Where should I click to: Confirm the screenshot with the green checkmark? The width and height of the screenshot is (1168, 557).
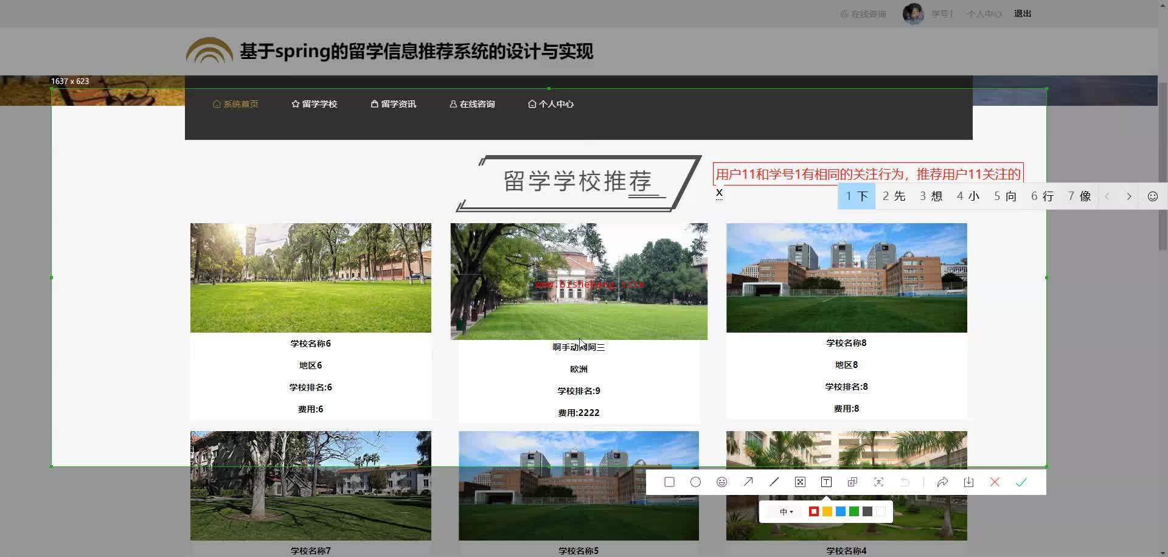[x=1021, y=482]
